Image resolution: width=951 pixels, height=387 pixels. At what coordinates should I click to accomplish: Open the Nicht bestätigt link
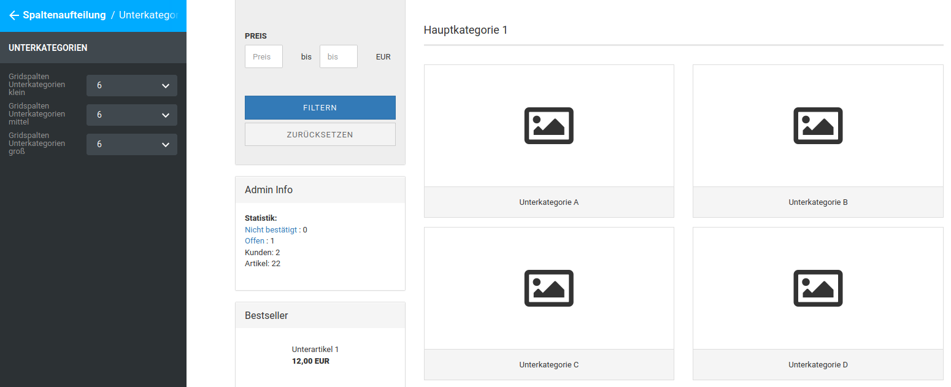pyautogui.click(x=271, y=230)
